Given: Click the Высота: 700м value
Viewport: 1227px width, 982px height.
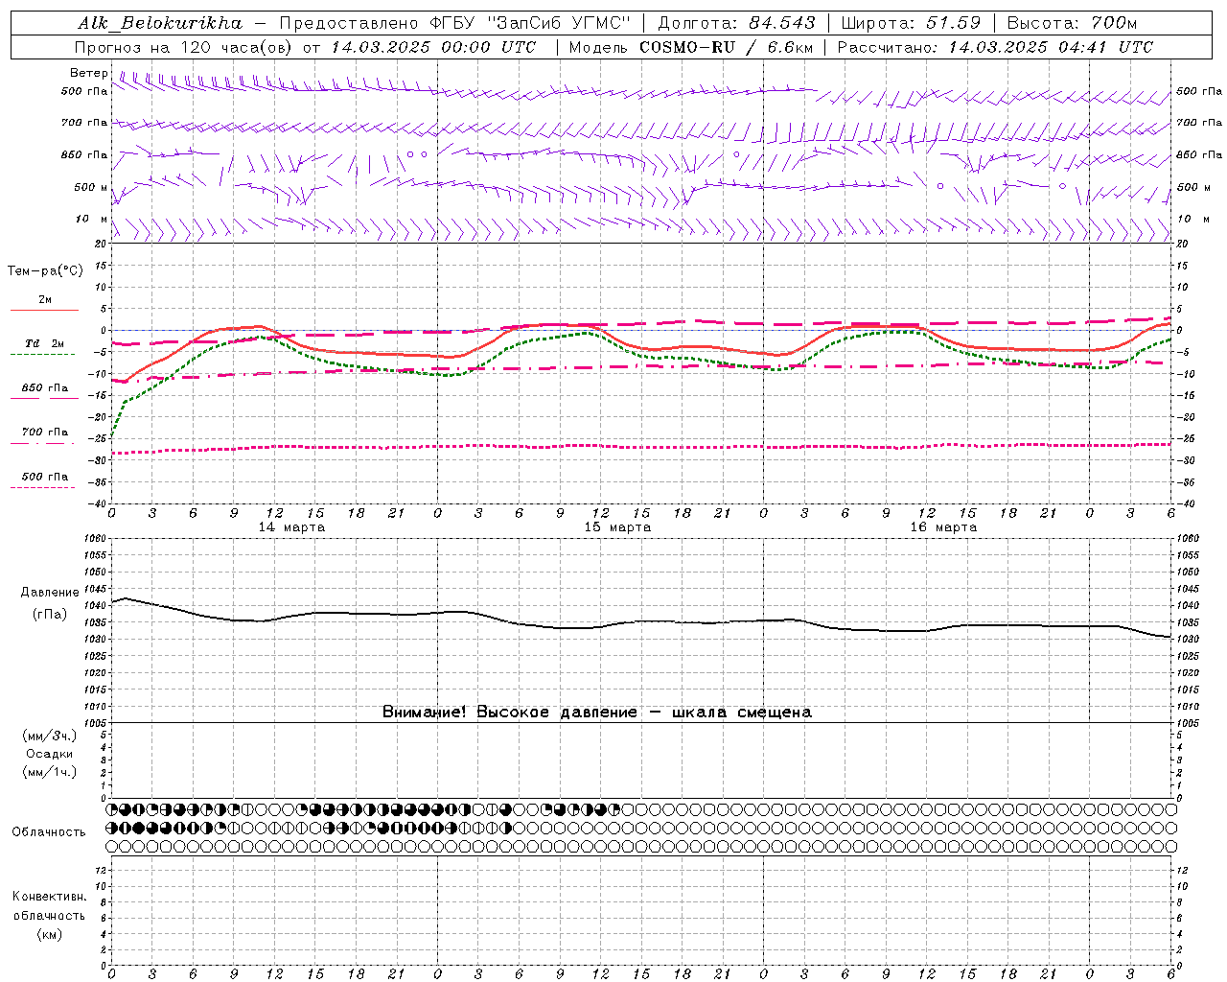Looking at the screenshot, I should [x=1072, y=23].
